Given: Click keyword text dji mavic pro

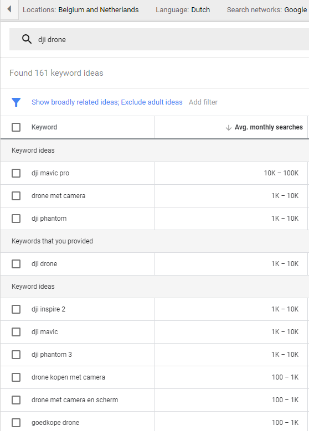Looking at the screenshot, I should click(x=50, y=173).
